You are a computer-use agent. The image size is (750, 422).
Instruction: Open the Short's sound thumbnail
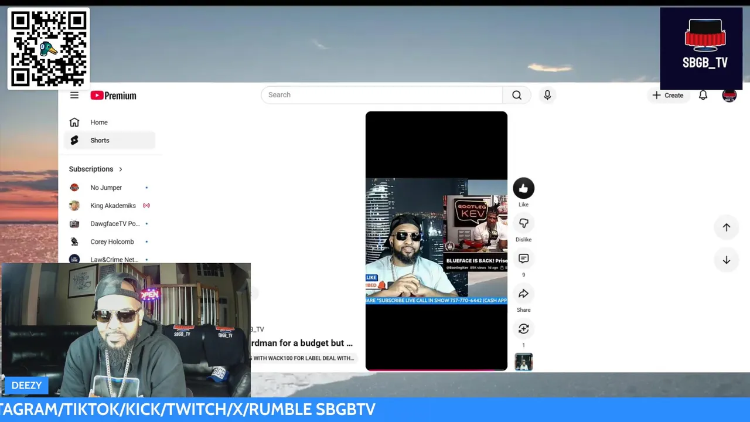click(x=524, y=362)
